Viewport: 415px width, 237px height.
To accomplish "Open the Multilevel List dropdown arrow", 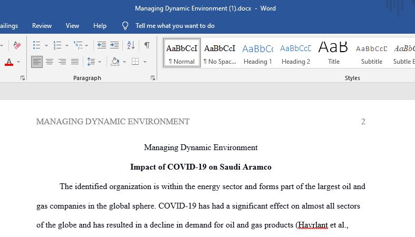I will 86,45.
